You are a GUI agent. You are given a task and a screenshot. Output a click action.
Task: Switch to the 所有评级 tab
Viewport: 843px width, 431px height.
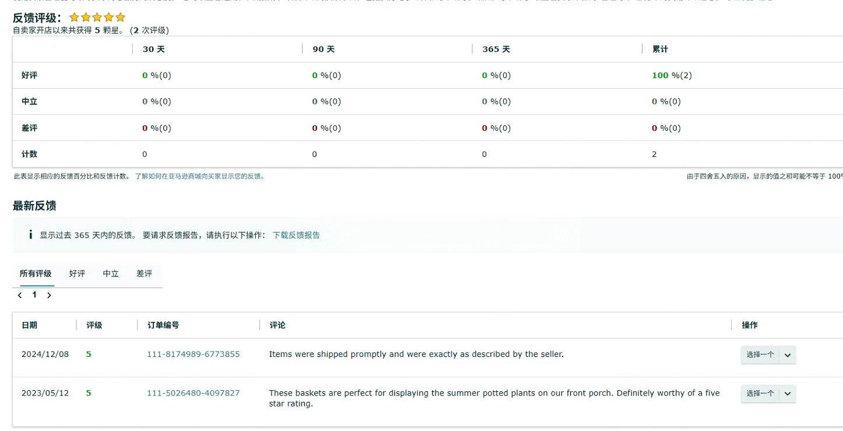coord(36,274)
